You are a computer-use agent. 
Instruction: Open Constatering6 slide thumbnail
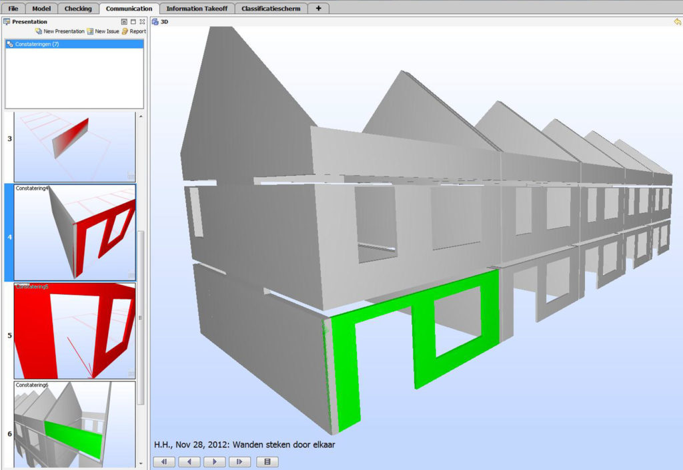[x=75, y=424]
